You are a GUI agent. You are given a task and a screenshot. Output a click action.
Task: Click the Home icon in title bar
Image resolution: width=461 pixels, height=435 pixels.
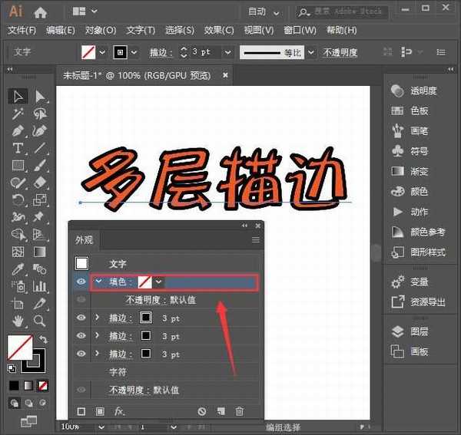40,12
